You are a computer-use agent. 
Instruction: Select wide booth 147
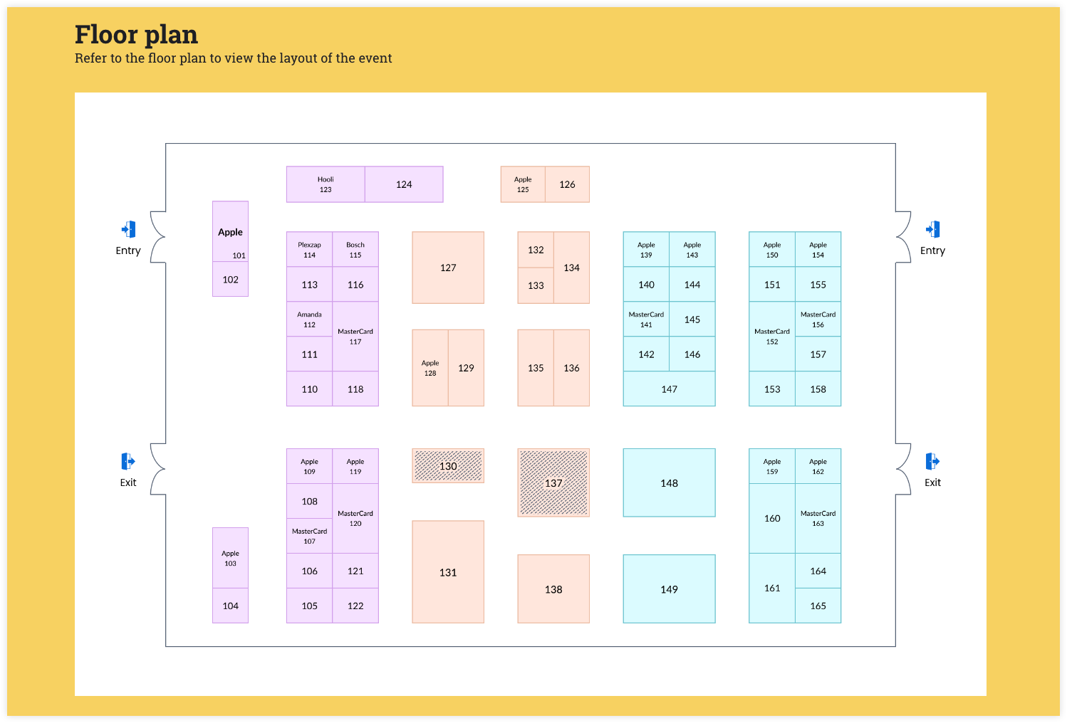[670, 389]
